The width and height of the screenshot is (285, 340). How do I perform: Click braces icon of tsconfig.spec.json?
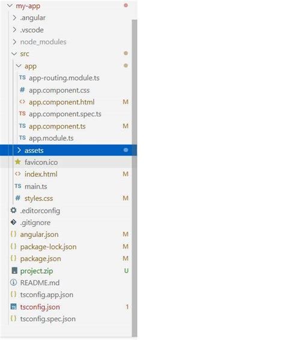13,318
